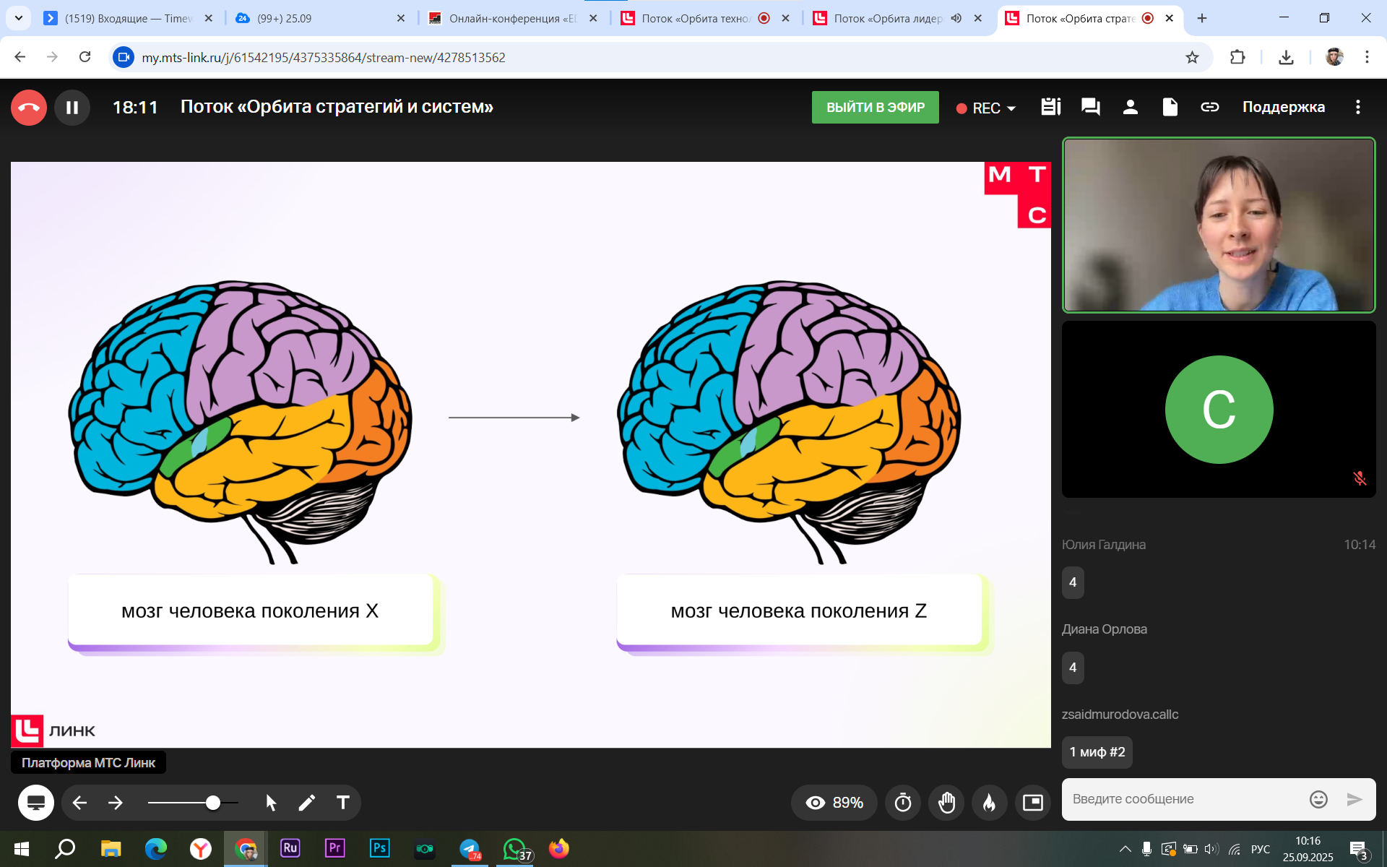Toggle pause of the stream

[x=72, y=108]
